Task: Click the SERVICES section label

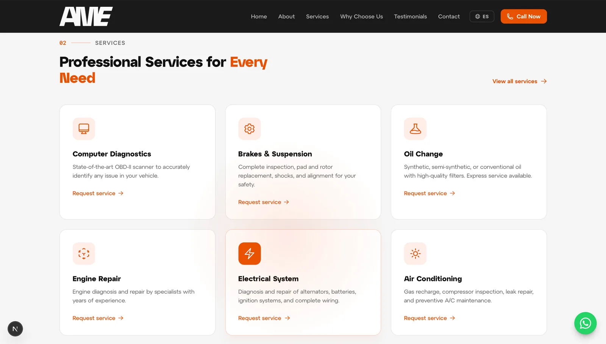Action: (x=110, y=43)
